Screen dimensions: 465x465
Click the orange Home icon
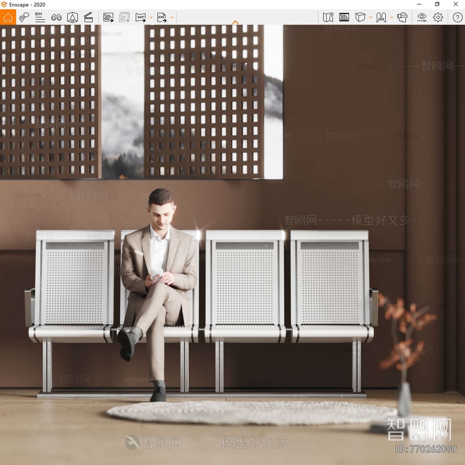click(8, 17)
